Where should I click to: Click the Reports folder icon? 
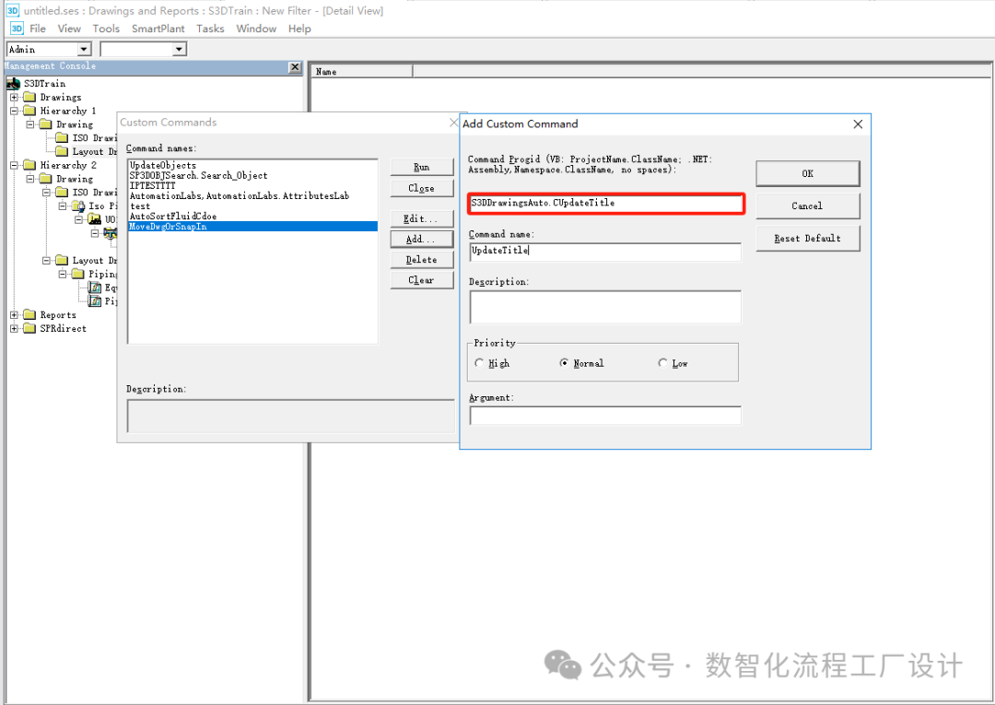point(29,315)
